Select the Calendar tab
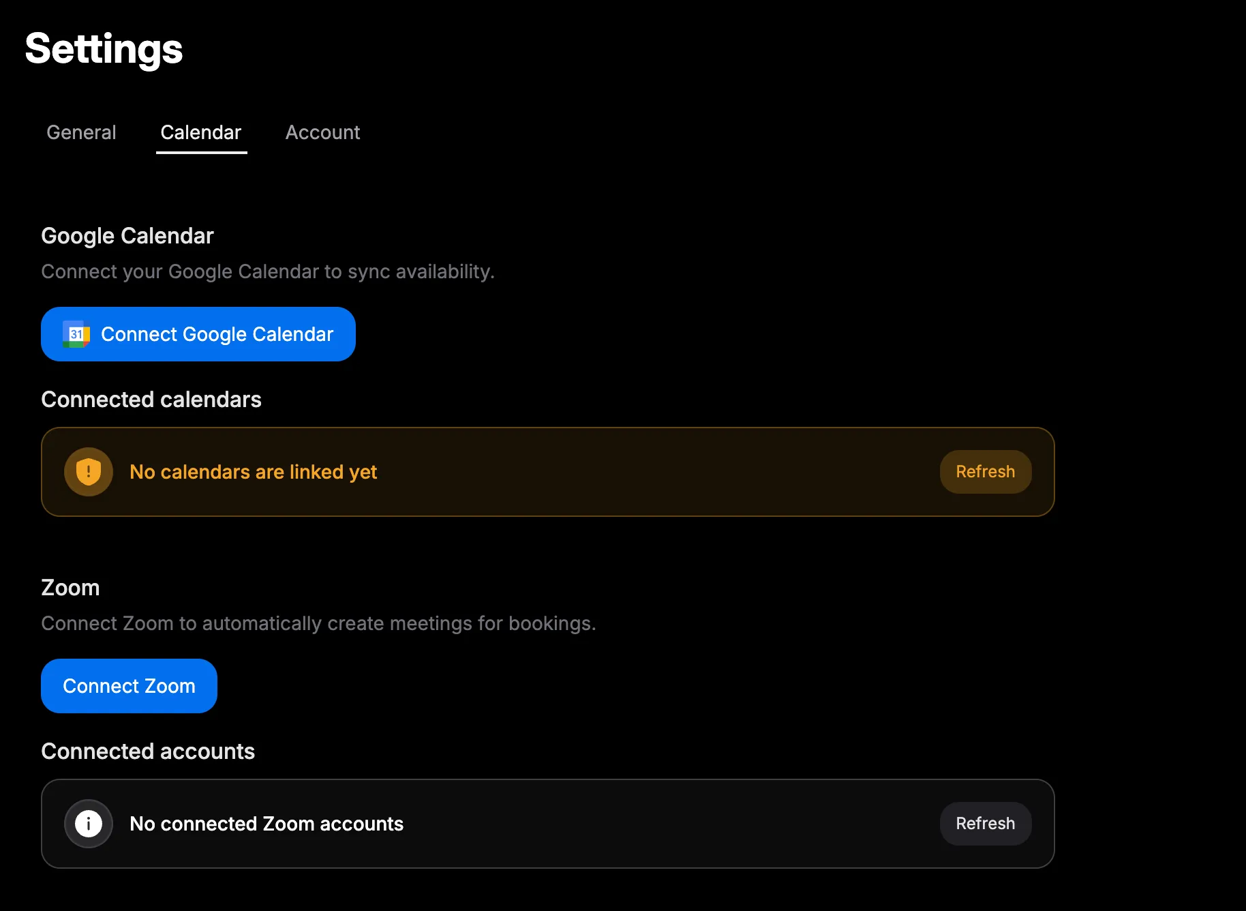This screenshot has height=911, width=1246. pos(201,132)
